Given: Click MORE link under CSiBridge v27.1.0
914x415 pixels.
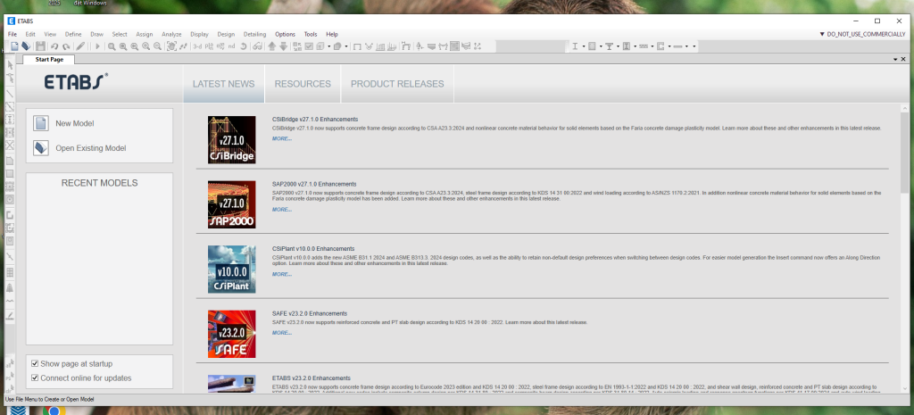Looking at the screenshot, I should pos(282,138).
